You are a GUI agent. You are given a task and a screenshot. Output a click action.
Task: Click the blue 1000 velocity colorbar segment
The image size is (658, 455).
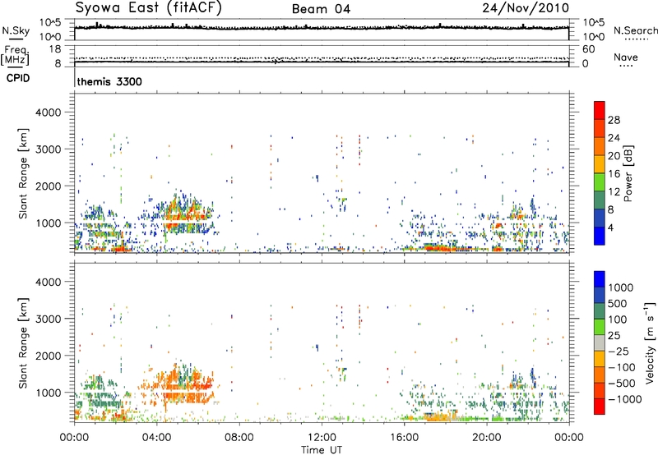(600, 279)
